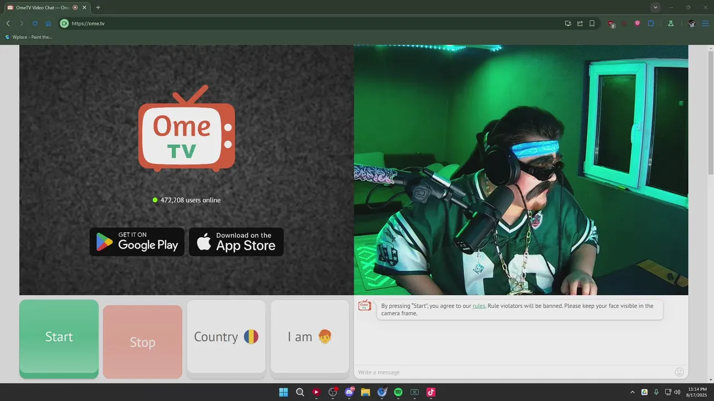This screenshot has width=714, height=401.
Task: Open the green flask labs icon
Action: click(x=671, y=23)
